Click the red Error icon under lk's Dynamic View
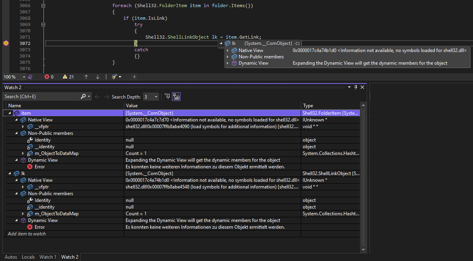 30,227
